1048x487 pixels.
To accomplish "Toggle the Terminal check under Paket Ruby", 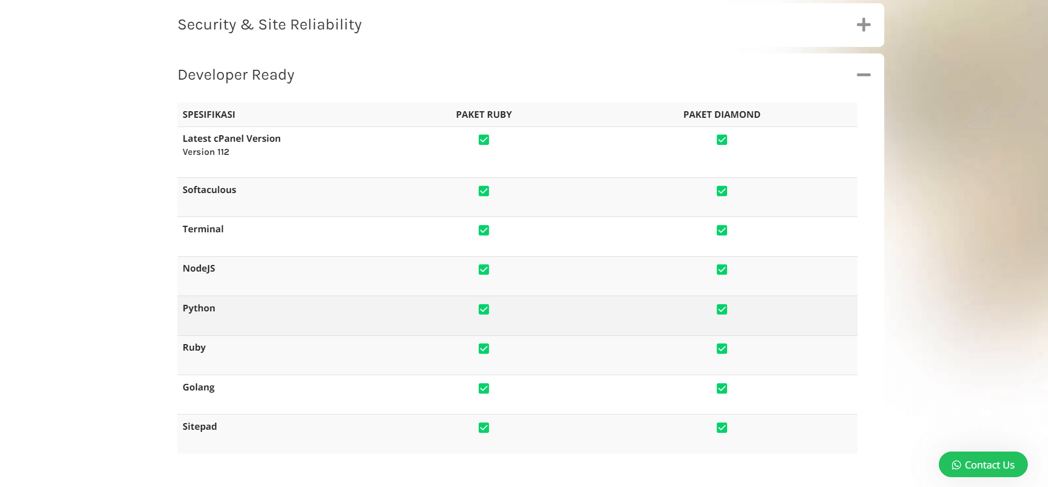I will pyautogui.click(x=484, y=230).
